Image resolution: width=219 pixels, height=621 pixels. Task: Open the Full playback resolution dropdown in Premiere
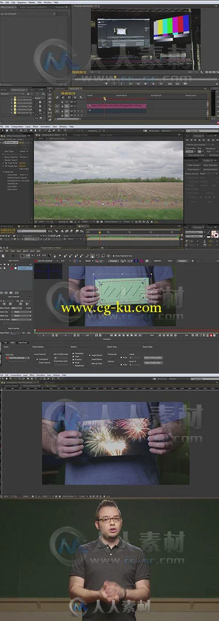click(192, 72)
